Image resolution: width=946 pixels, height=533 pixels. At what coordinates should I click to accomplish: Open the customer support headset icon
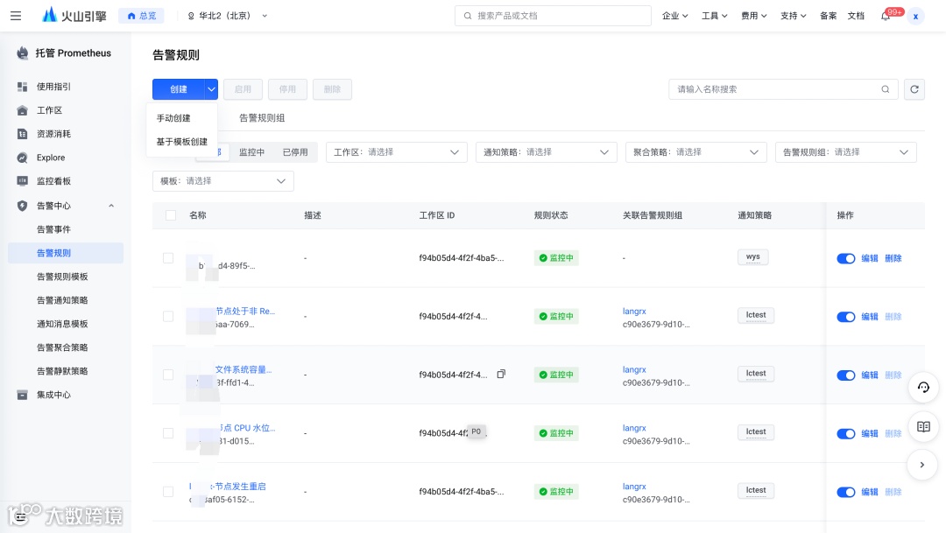coord(923,387)
